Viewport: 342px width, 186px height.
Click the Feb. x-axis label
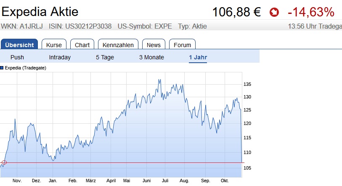point(73,181)
